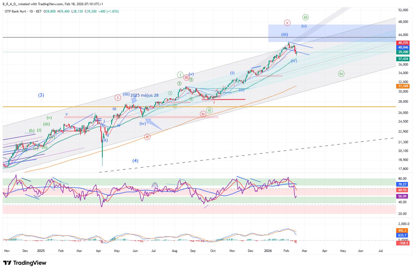Select the blue 70.27 RSI value label
The image size is (415, 271).
tap(402, 184)
